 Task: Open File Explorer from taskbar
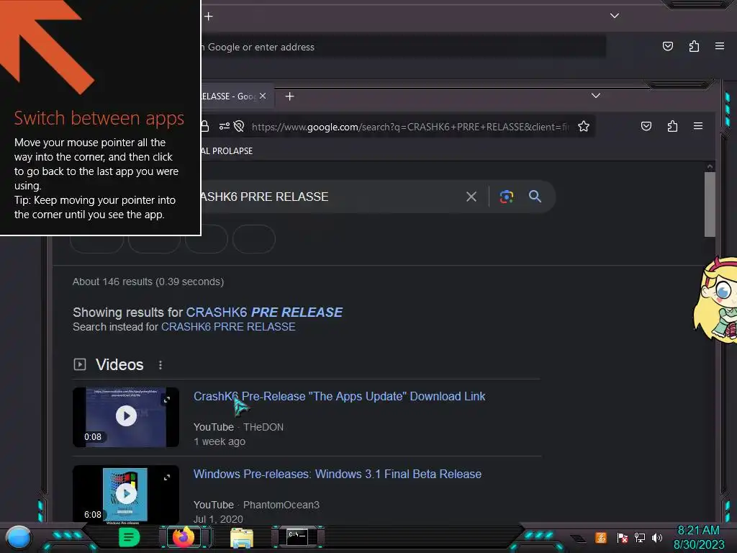point(242,537)
